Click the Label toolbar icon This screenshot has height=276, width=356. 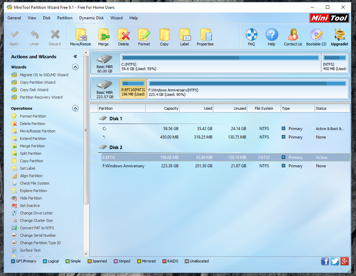[185, 35]
